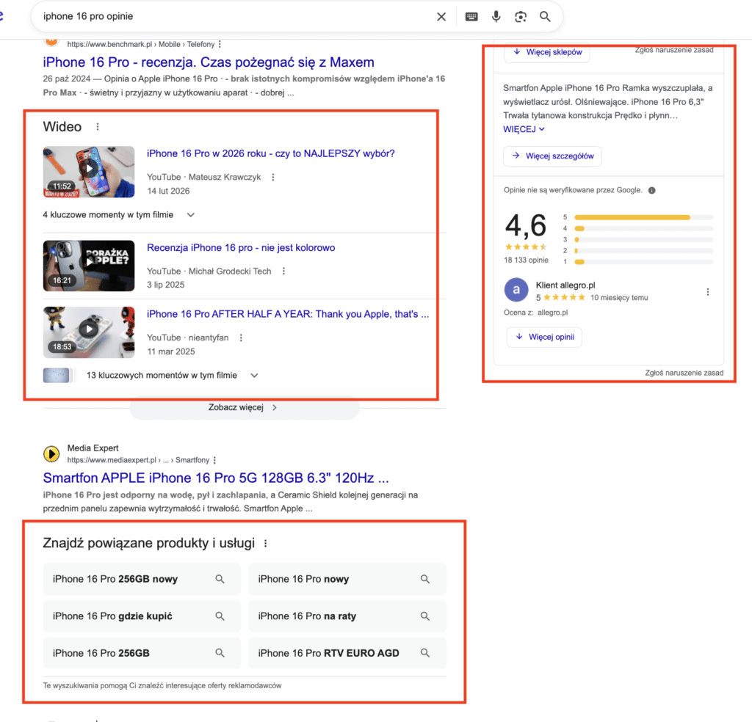Screen dimensions: 752x722
Task: Click upper Zgłoś naruszenie zasad link
Action: (x=674, y=50)
